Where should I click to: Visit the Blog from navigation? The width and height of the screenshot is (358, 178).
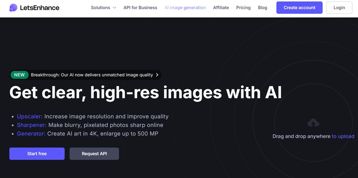point(262,8)
